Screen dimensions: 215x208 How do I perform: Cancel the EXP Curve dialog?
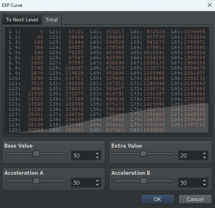tap(195, 199)
